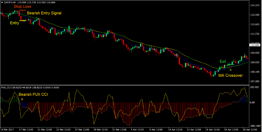Click the 15 Mar 2017 date label
Screen dimensions: 262x132
pyautogui.click(x=7, y=130)
